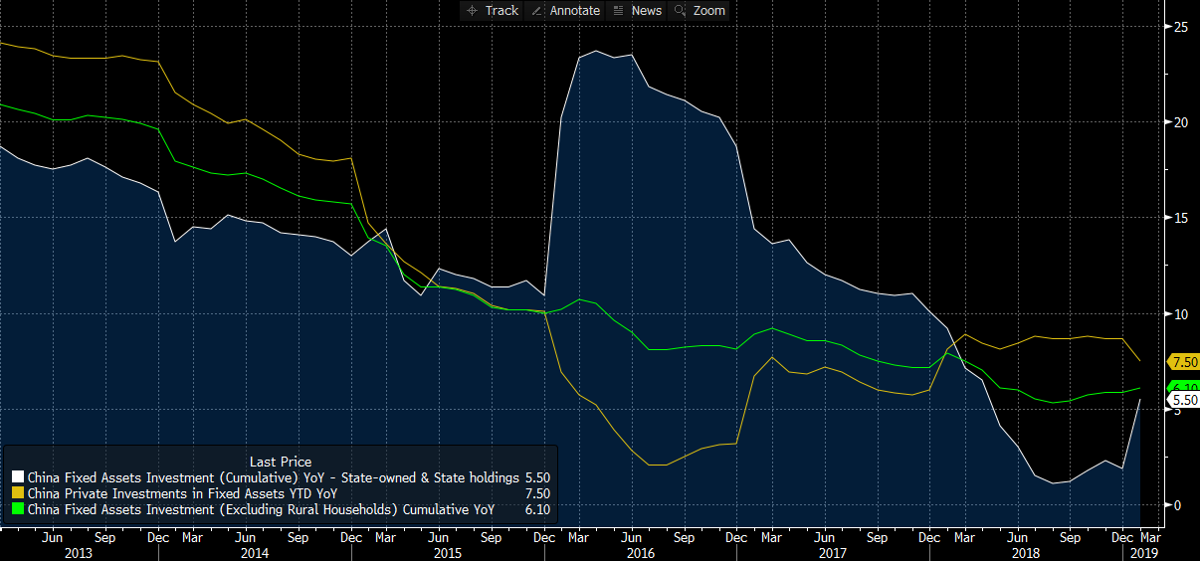Screen dimensions: 1200x561
Task: Click the white 5.50 price tag
Action: coord(1183,401)
